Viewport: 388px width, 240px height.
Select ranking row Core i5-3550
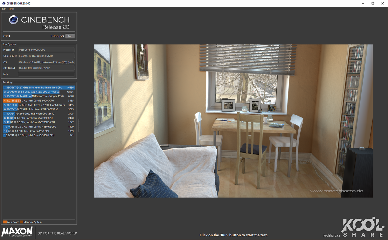pos(39,131)
